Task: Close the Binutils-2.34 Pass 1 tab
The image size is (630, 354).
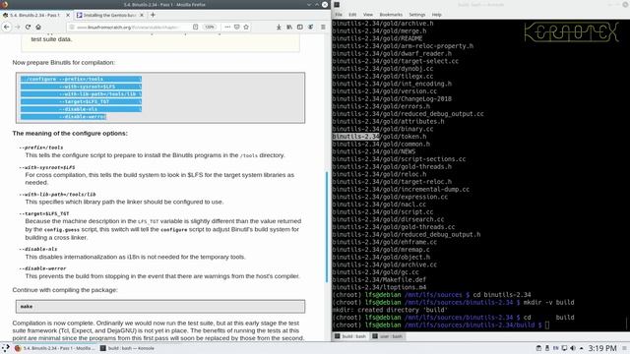Action: 68,15
